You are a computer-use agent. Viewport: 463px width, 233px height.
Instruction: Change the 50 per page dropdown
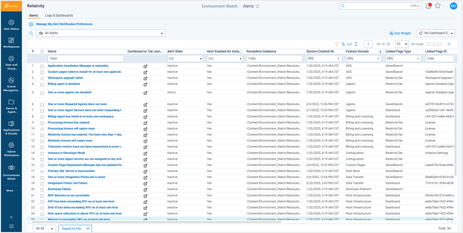[402, 44]
